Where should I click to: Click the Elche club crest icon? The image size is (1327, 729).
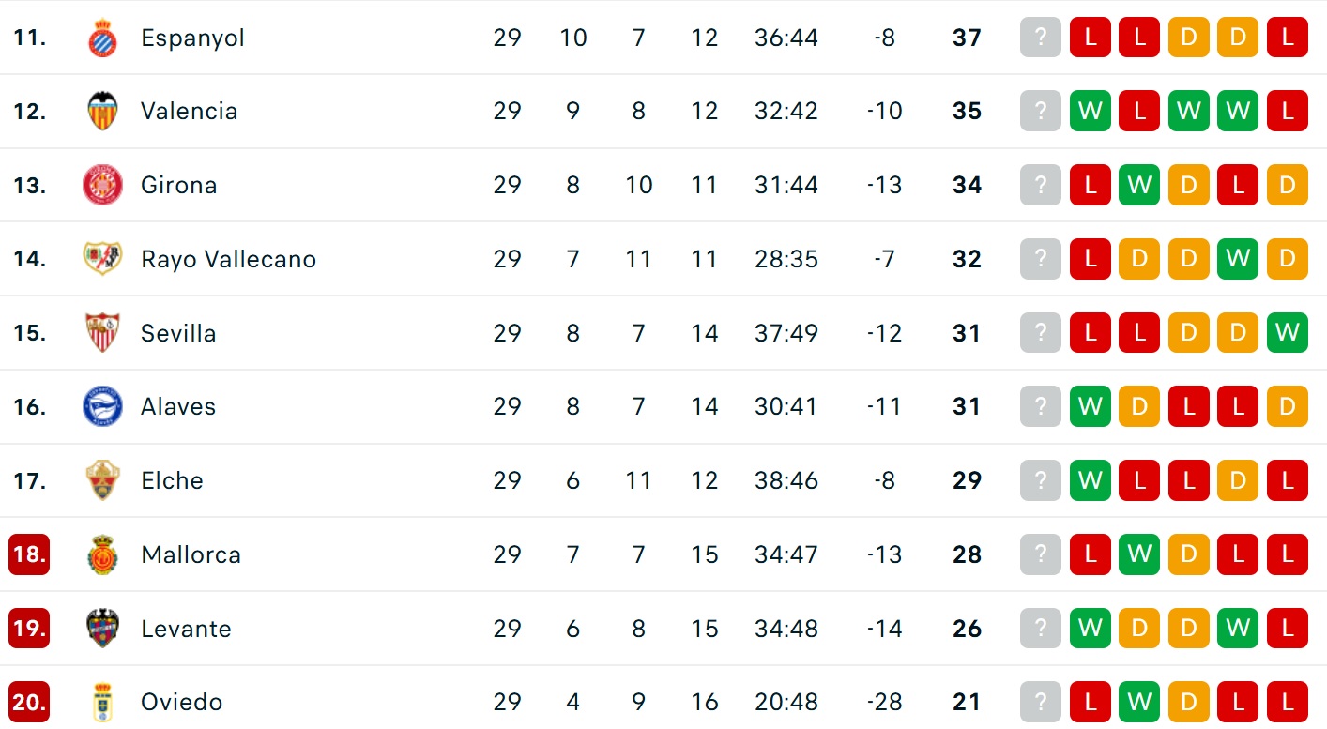(102, 480)
